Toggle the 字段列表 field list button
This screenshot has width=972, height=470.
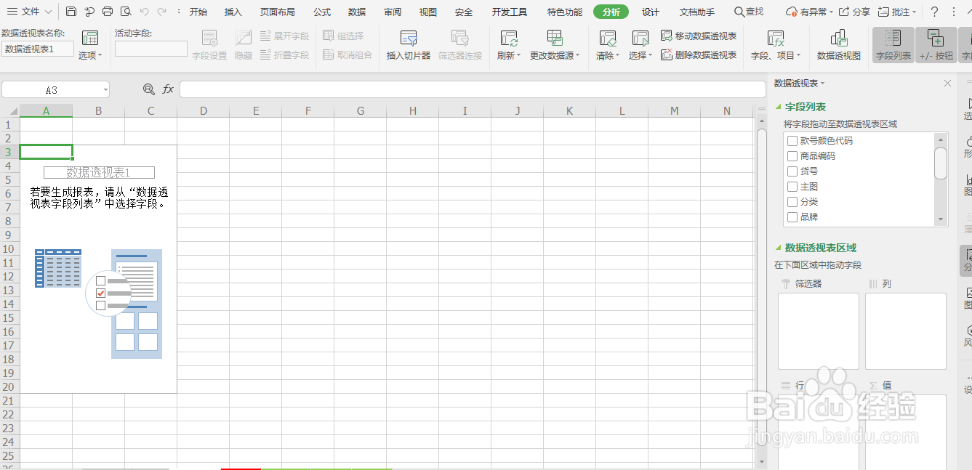coord(893,45)
